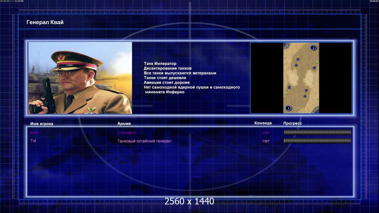This screenshot has width=379, height=213.
Task: Click army value 'Случайно'
Action: [x=127, y=132]
